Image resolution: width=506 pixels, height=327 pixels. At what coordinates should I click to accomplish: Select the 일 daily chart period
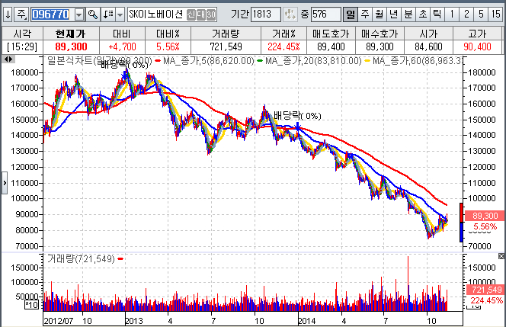click(x=350, y=14)
